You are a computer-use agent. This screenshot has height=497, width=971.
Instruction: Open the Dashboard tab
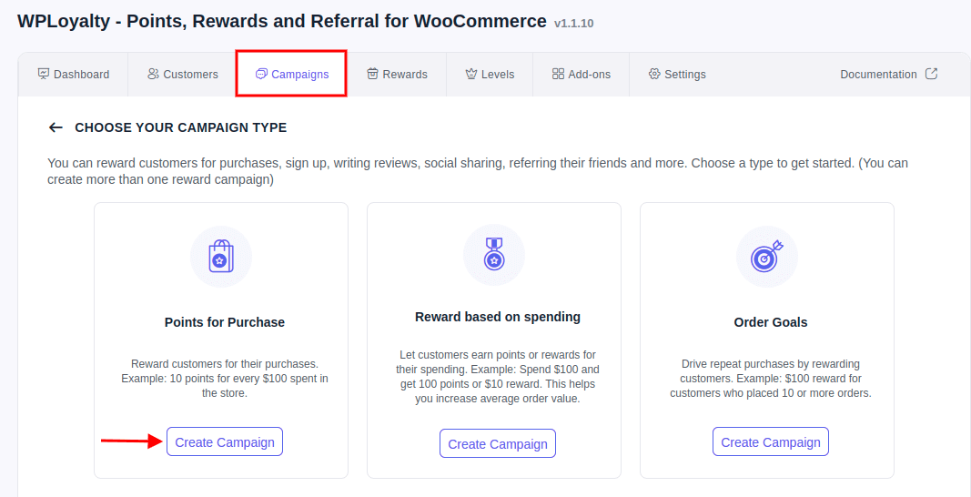tap(73, 75)
